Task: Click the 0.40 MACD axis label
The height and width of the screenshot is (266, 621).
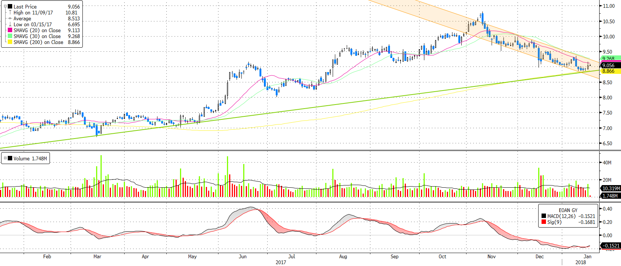Action: click(607, 209)
